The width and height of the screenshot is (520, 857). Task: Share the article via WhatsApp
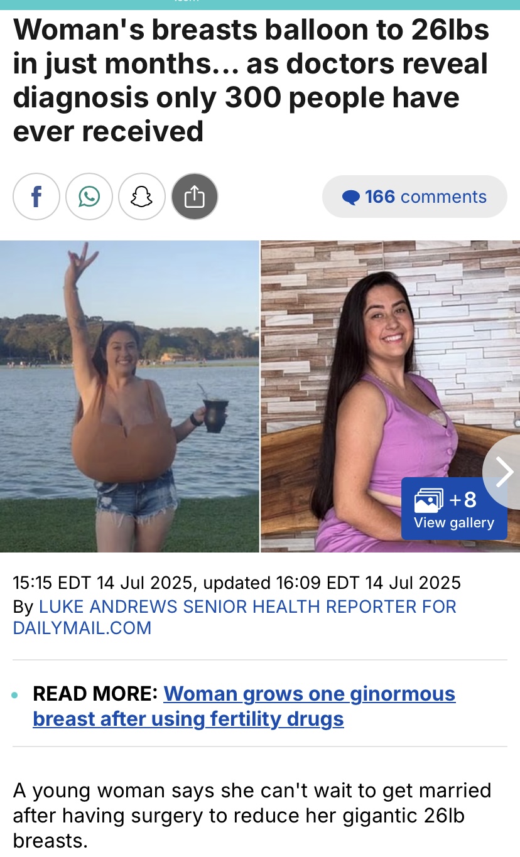[89, 197]
